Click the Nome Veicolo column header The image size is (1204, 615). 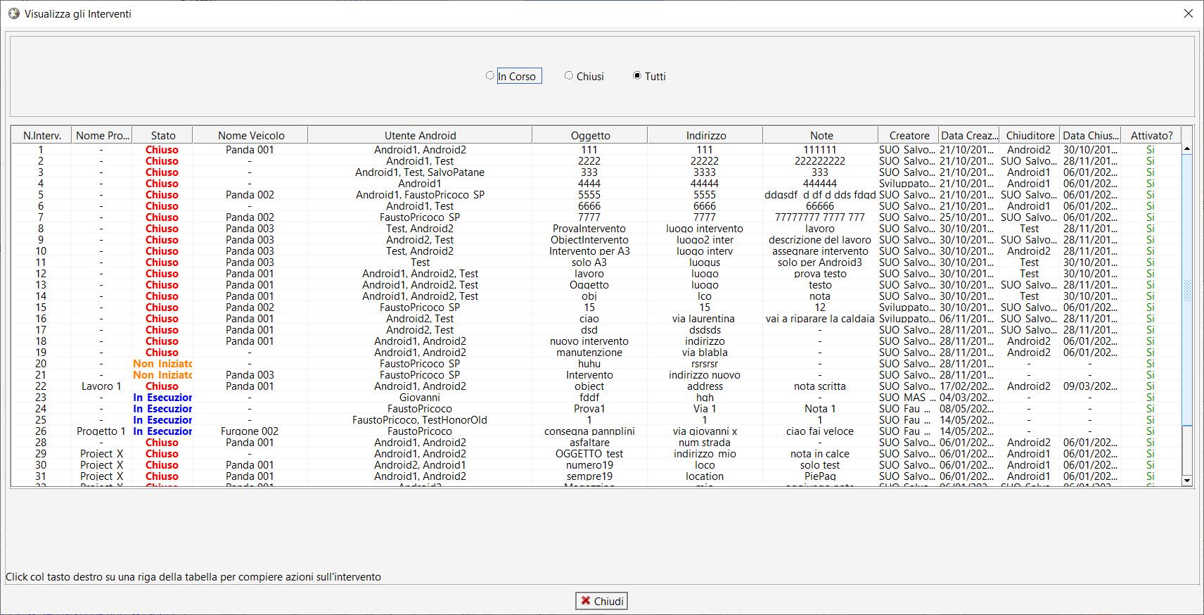point(250,135)
